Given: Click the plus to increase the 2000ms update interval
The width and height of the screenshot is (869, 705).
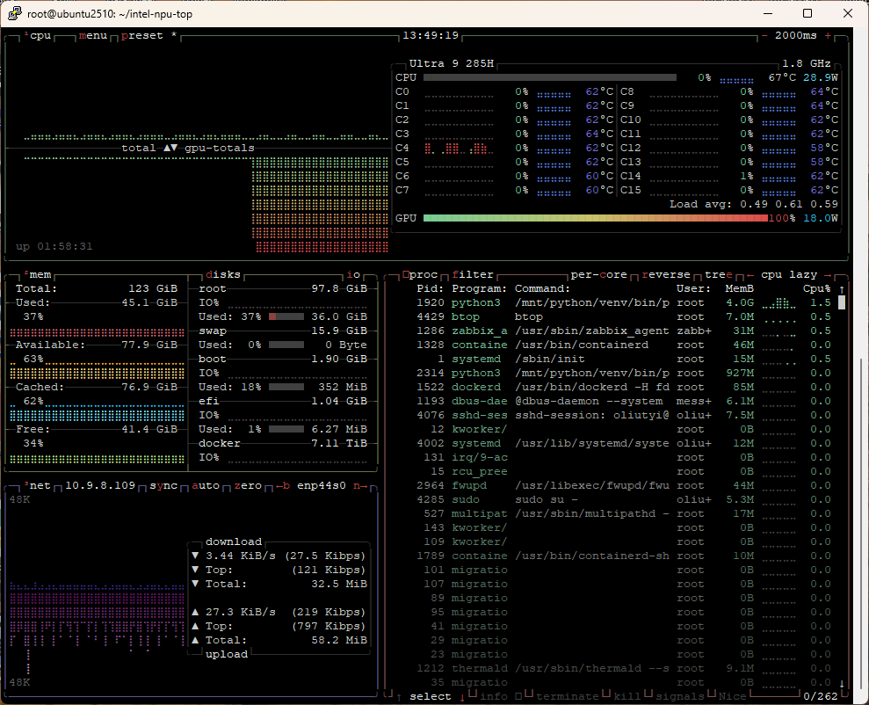Looking at the screenshot, I should [x=828, y=36].
